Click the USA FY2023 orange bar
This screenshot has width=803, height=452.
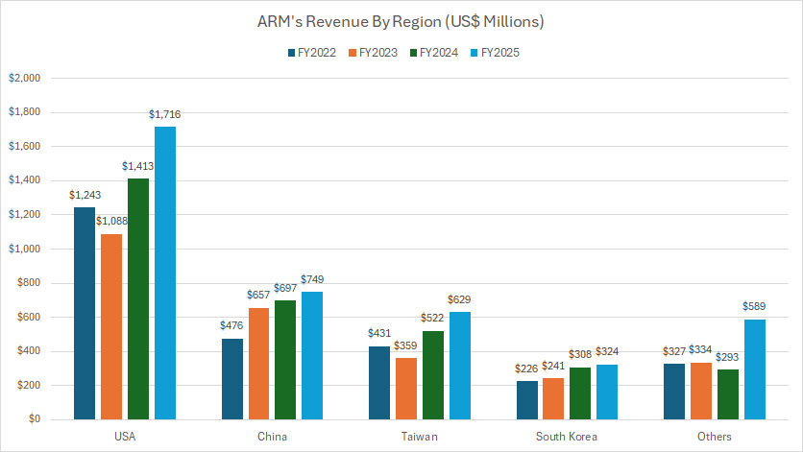click(111, 327)
